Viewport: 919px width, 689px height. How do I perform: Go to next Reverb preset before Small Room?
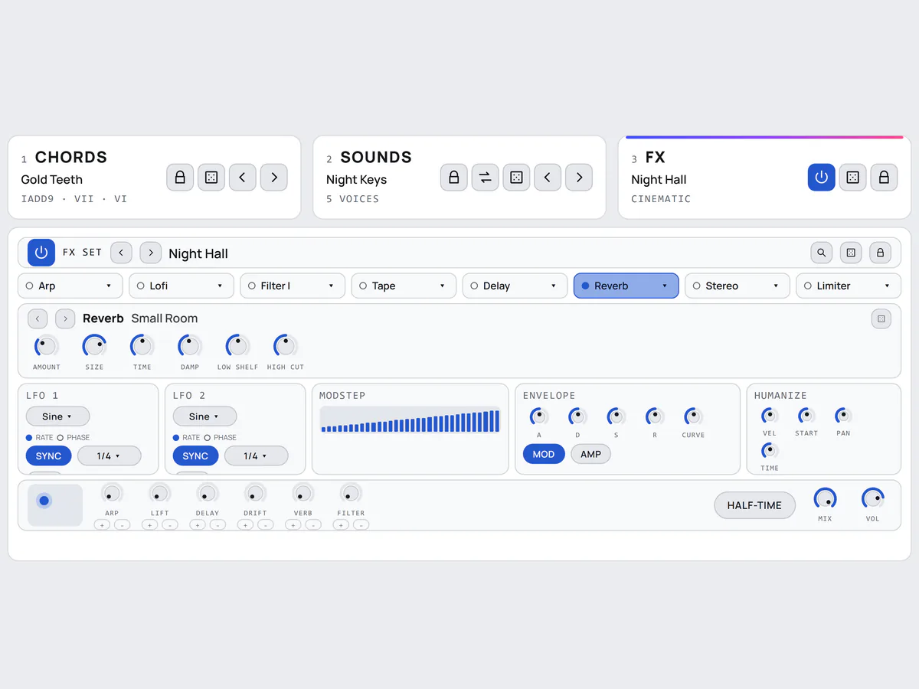[65, 318]
